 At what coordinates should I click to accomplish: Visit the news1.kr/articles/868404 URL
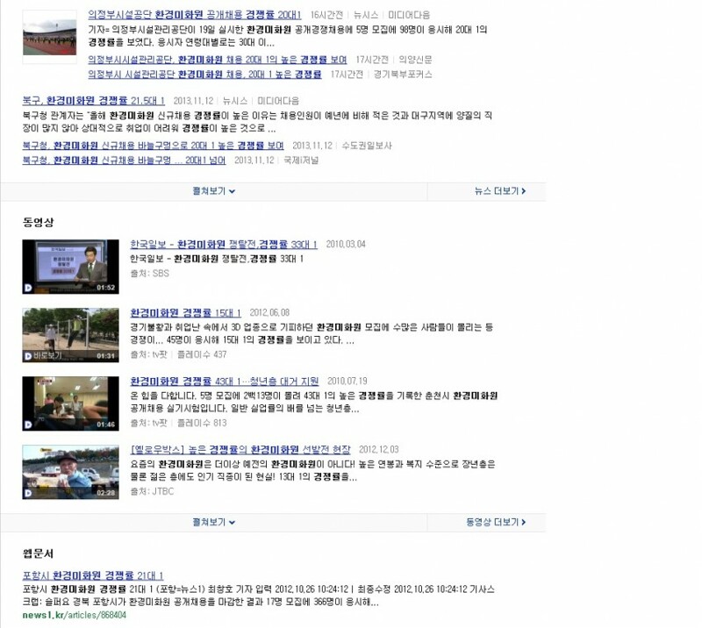pyautogui.click(x=75, y=616)
